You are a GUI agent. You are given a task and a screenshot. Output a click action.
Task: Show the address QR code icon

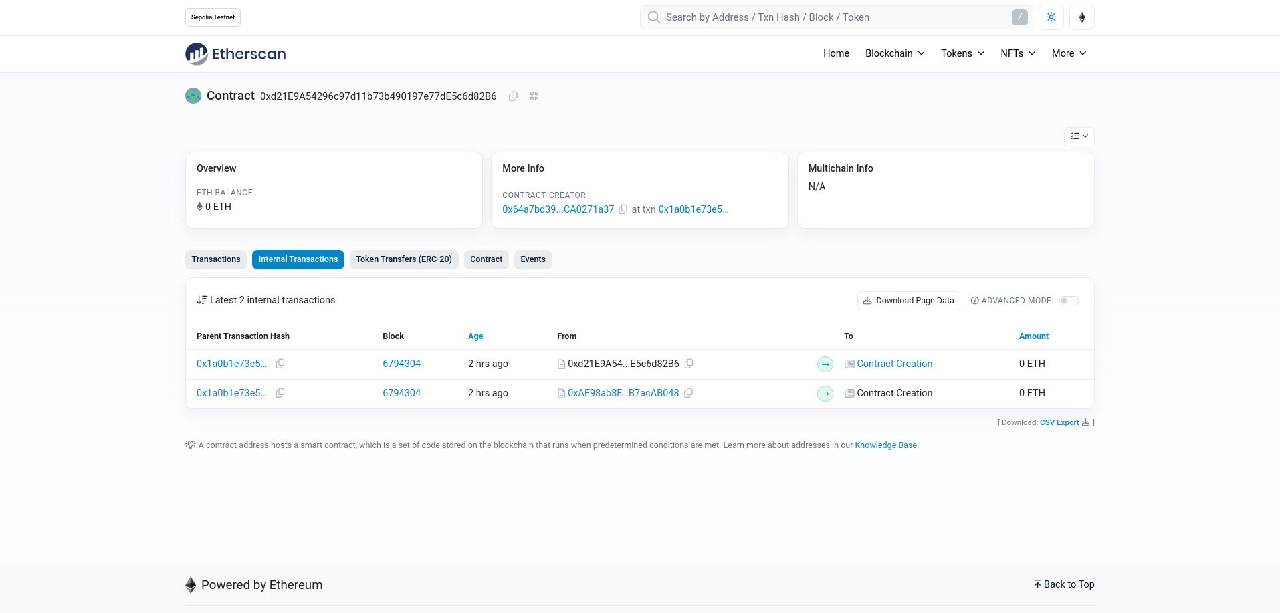[534, 96]
